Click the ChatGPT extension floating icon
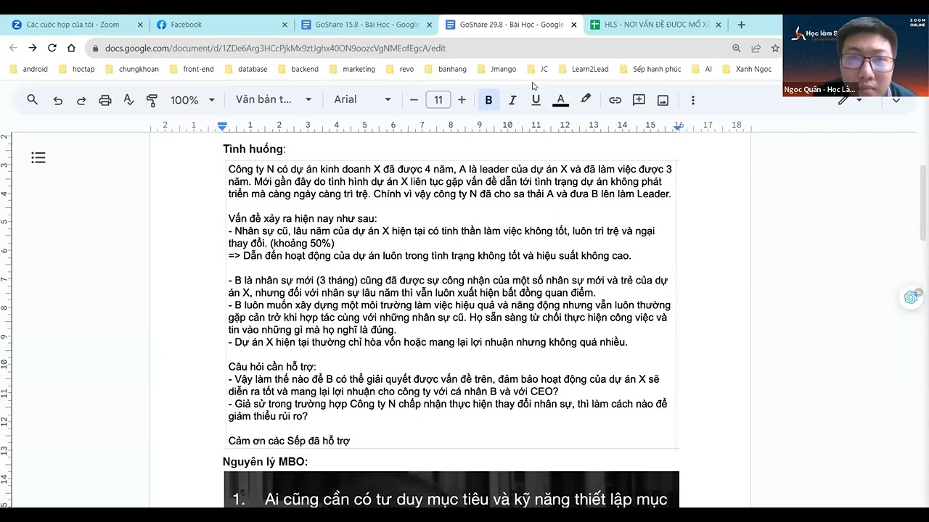Viewport: 929px width, 522px height. [910, 297]
